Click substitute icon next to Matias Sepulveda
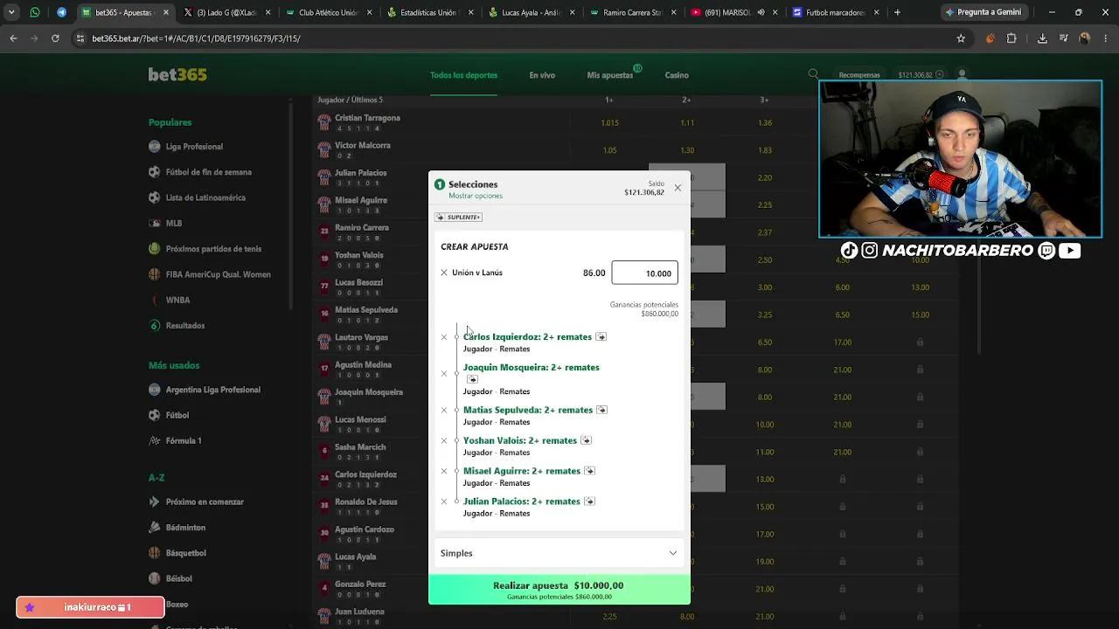This screenshot has width=1119, height=629. tap(601, 410)
